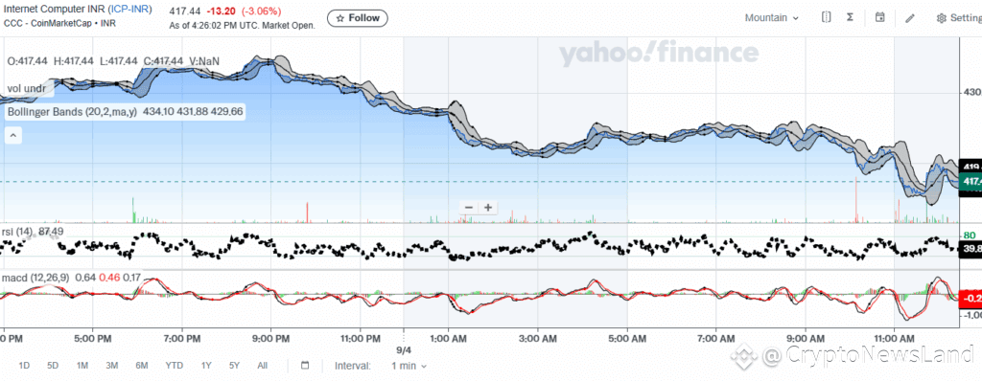Switch to the All range tab

263,366
